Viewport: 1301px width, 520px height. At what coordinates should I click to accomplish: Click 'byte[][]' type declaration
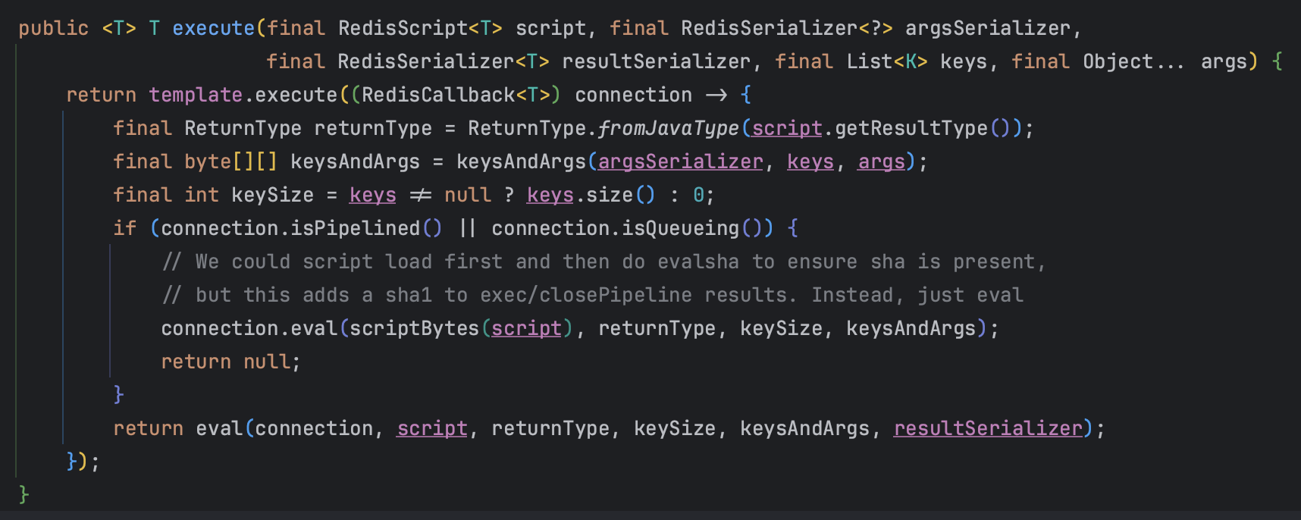(231, 161)
